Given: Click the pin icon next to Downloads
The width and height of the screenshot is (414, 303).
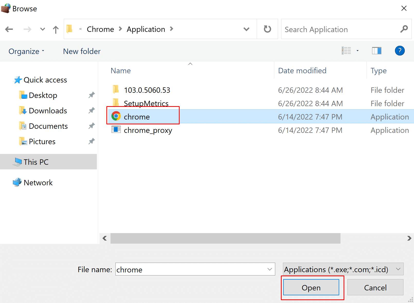Looking at the screenshot, I should (91, 111).
